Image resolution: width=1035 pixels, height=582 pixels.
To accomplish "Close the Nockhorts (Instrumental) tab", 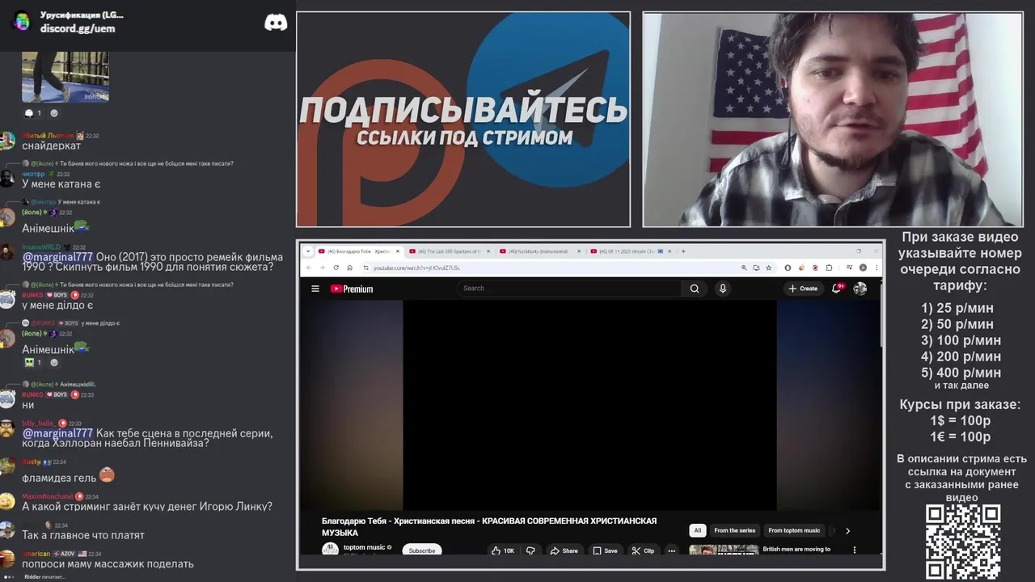I will click(x=579, y=251).
